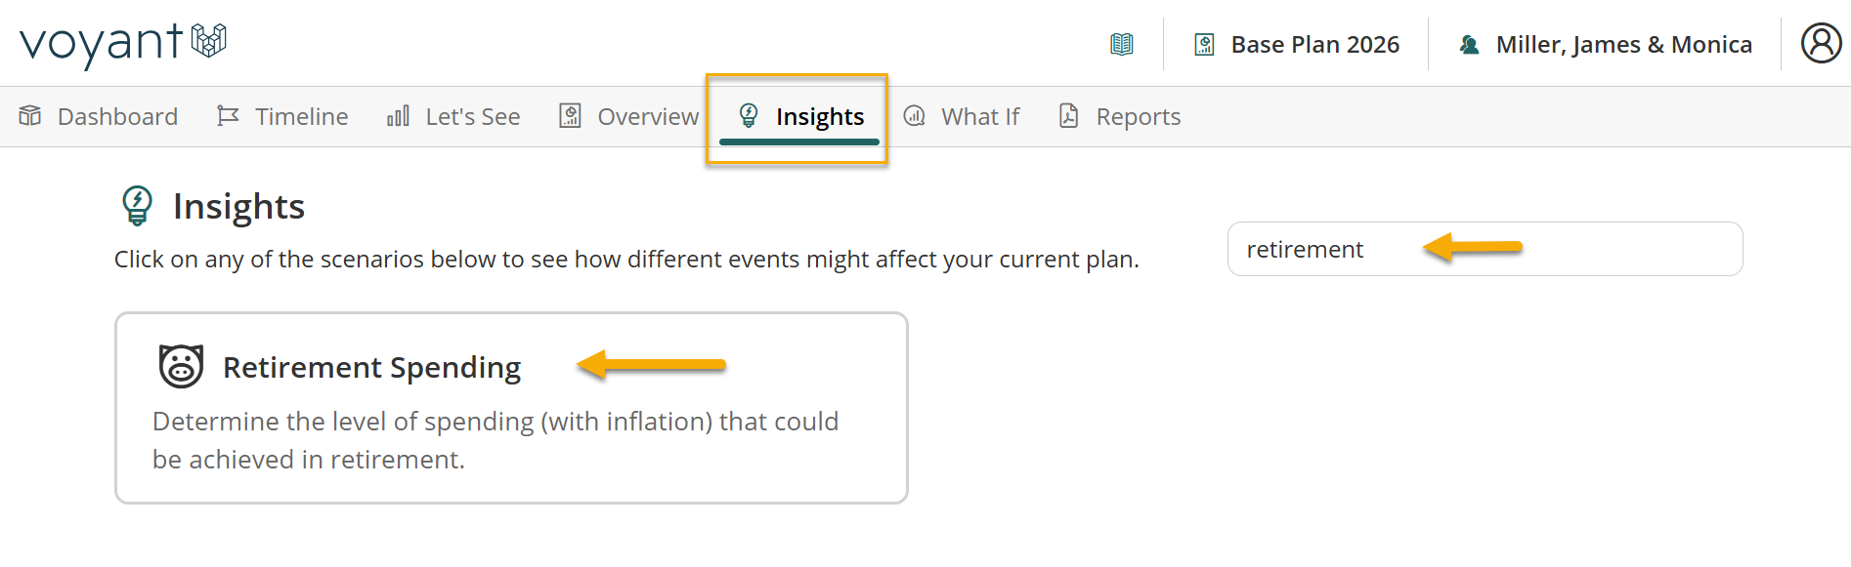Click the Base Plan document icon

(x=1205, y=45)
